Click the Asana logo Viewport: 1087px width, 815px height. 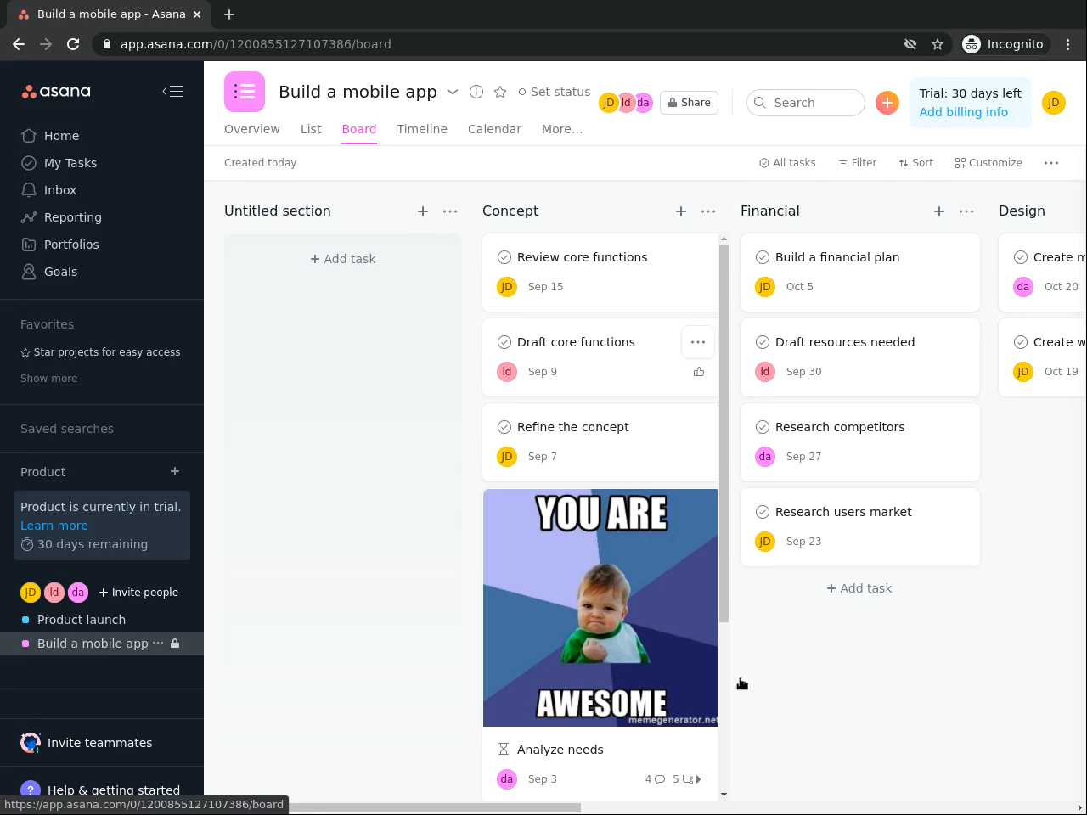[x=56, y=92]
